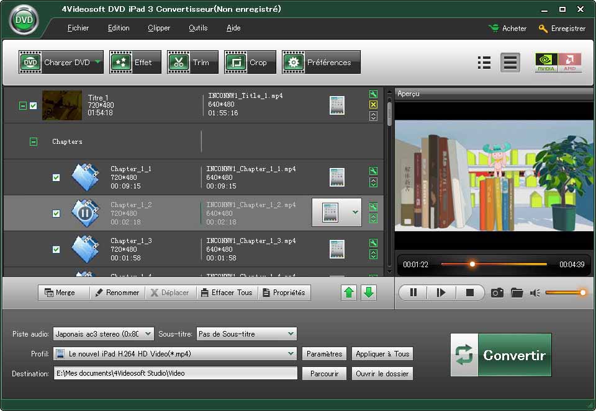Switch to list view mode icon
The image size is (596, 411).
pos(484,63)
